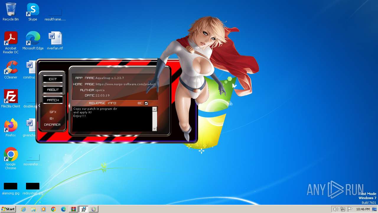Select the Recycle Bin desktop icon
Viewport: 378px width, 213px height.
(x=11, y=12)
